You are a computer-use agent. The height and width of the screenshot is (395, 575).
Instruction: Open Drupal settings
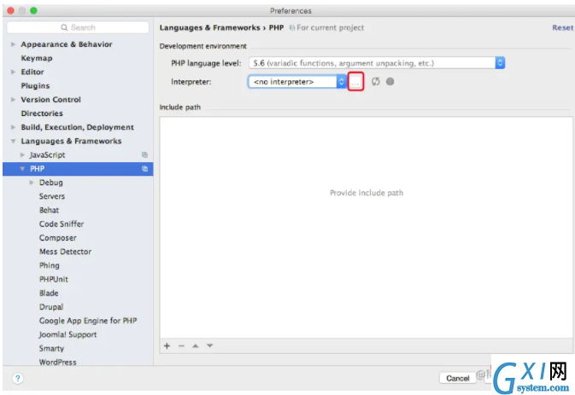51,307
